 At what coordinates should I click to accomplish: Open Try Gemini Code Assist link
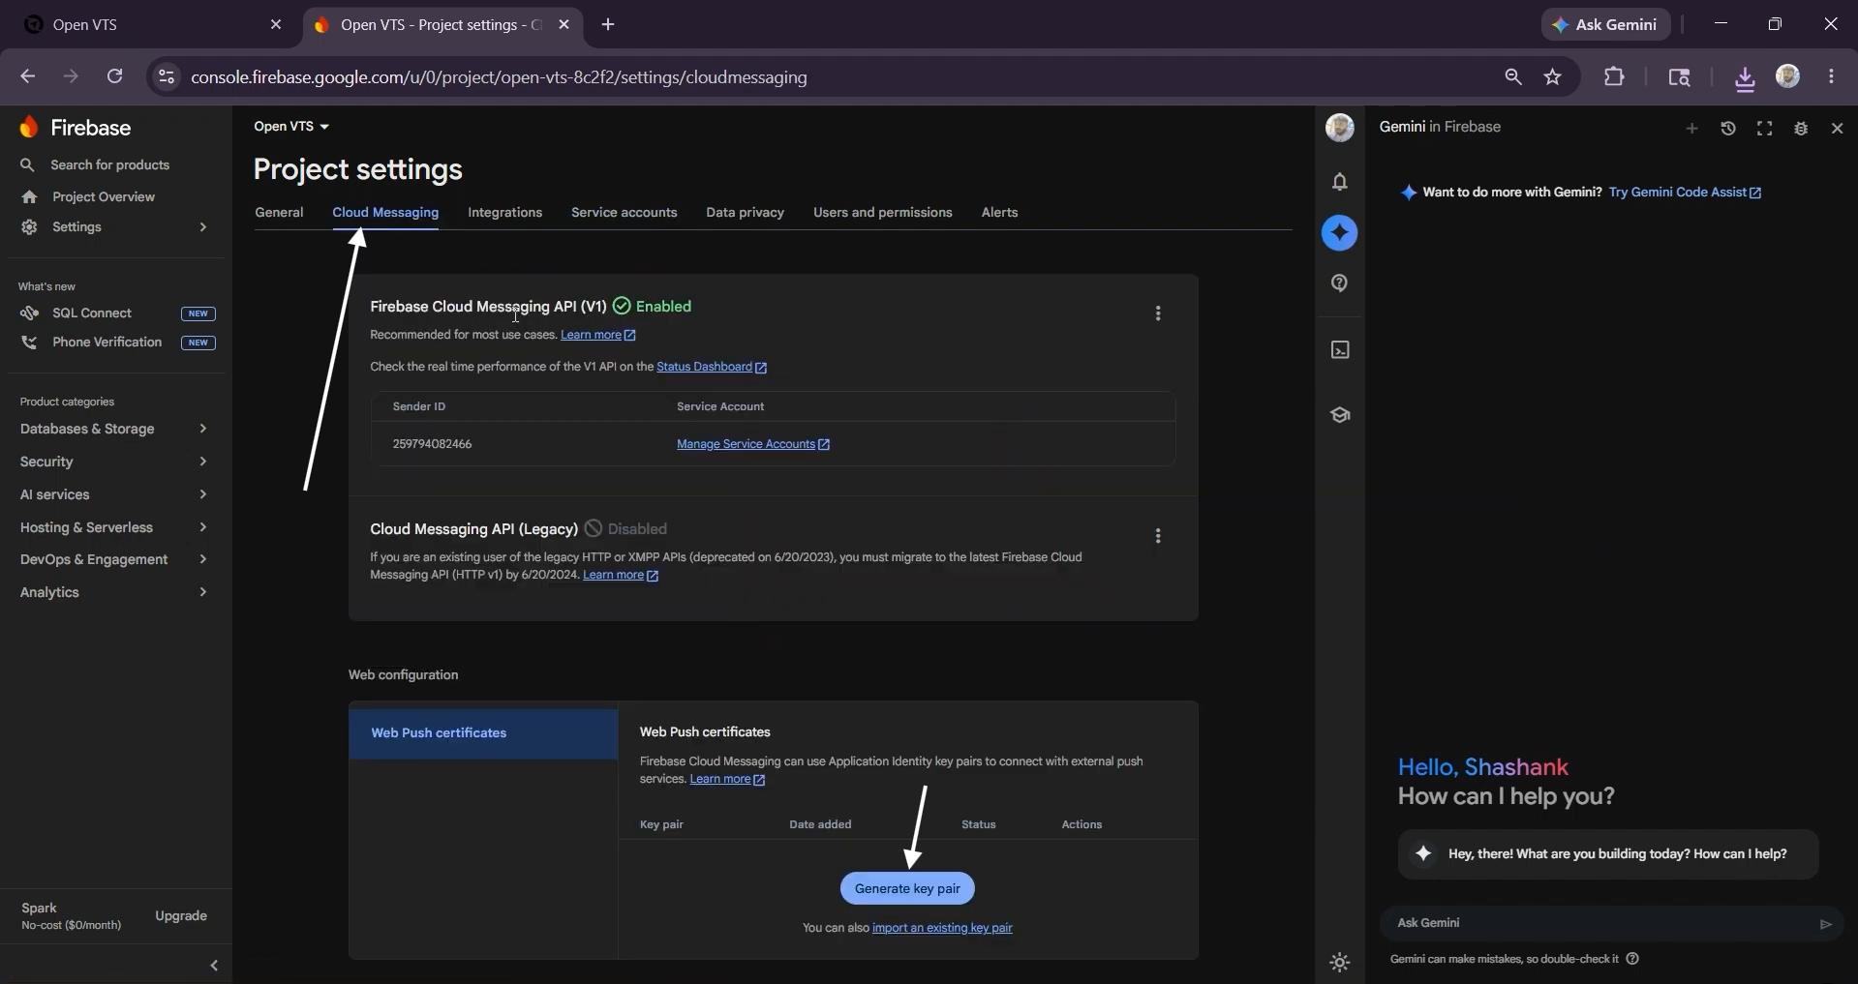point(1685,193)
